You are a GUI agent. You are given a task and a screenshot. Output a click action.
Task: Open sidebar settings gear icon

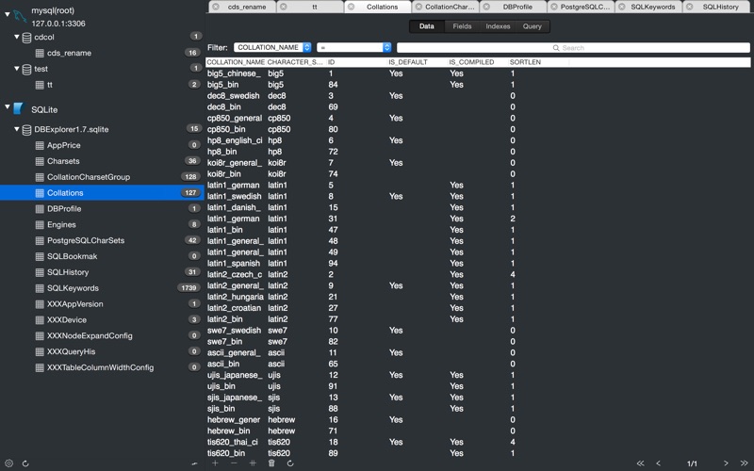8,463
